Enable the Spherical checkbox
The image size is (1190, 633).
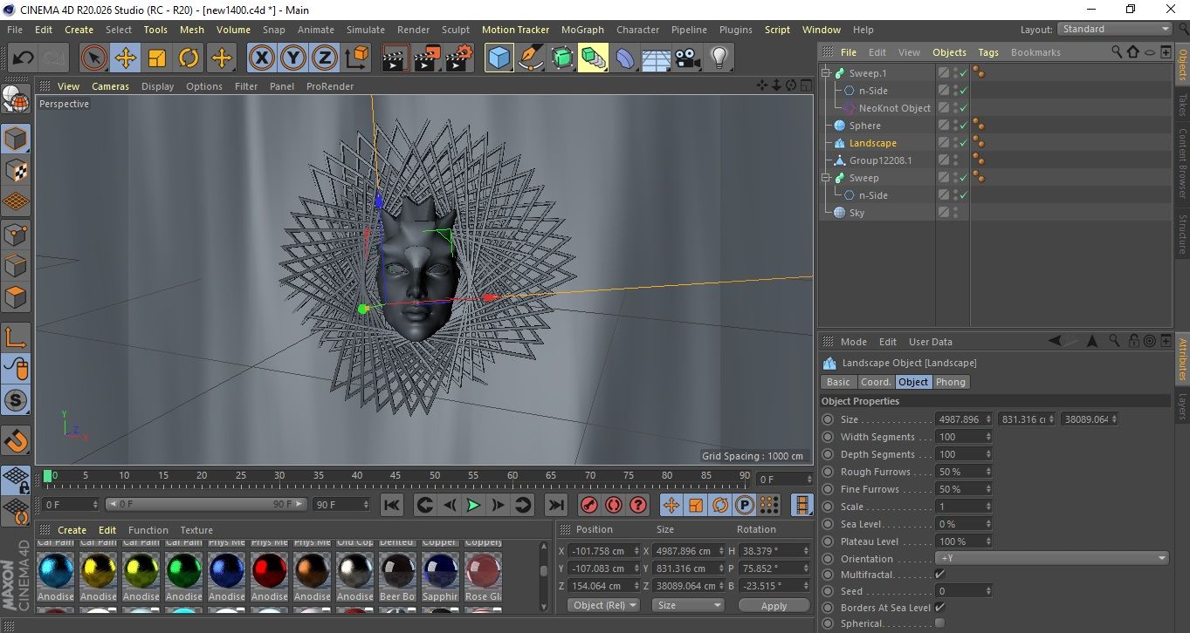(939, 623)
